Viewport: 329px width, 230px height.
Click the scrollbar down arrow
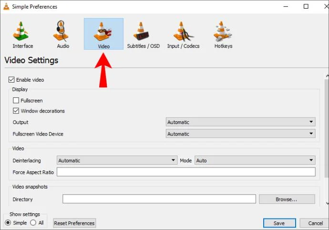(x=327, y=203)
